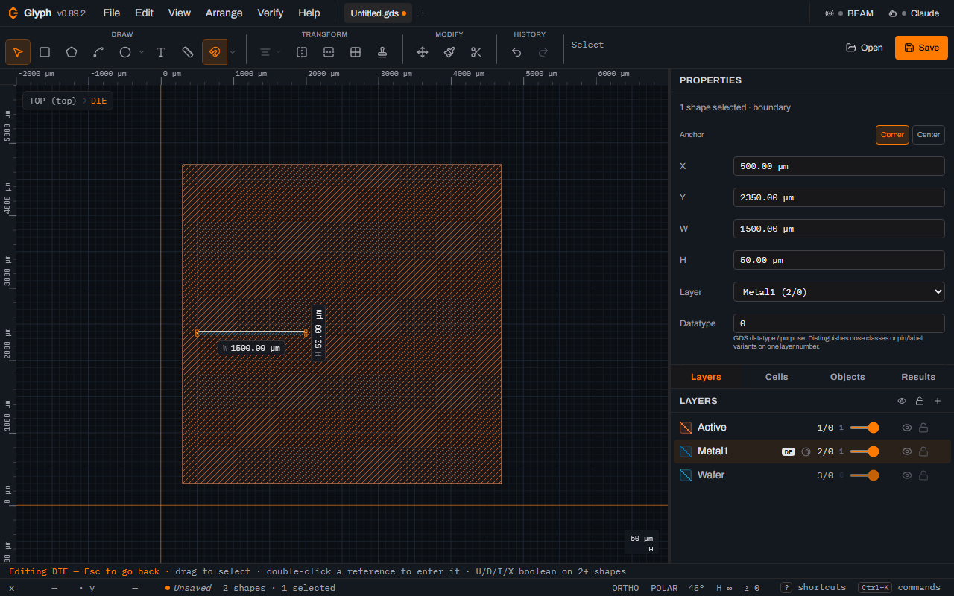Viewport: 954px width, 596px height.
Task: Choose the Polygon draw tool
Action: pyautogui.click(x=72, y=52)
